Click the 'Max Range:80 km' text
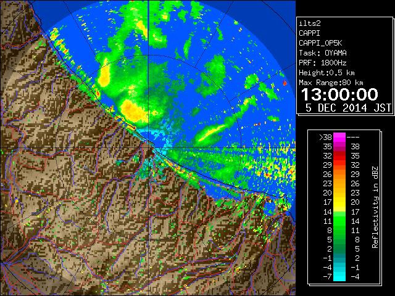 (x=331, y=83)
